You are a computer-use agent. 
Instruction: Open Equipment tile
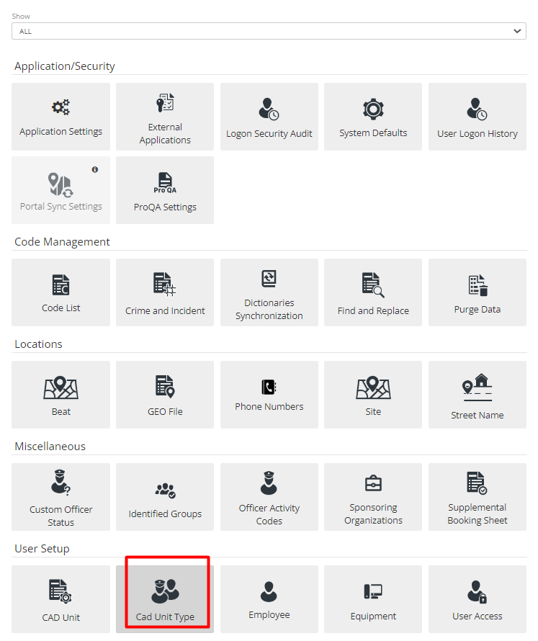(x=373, y=599)
